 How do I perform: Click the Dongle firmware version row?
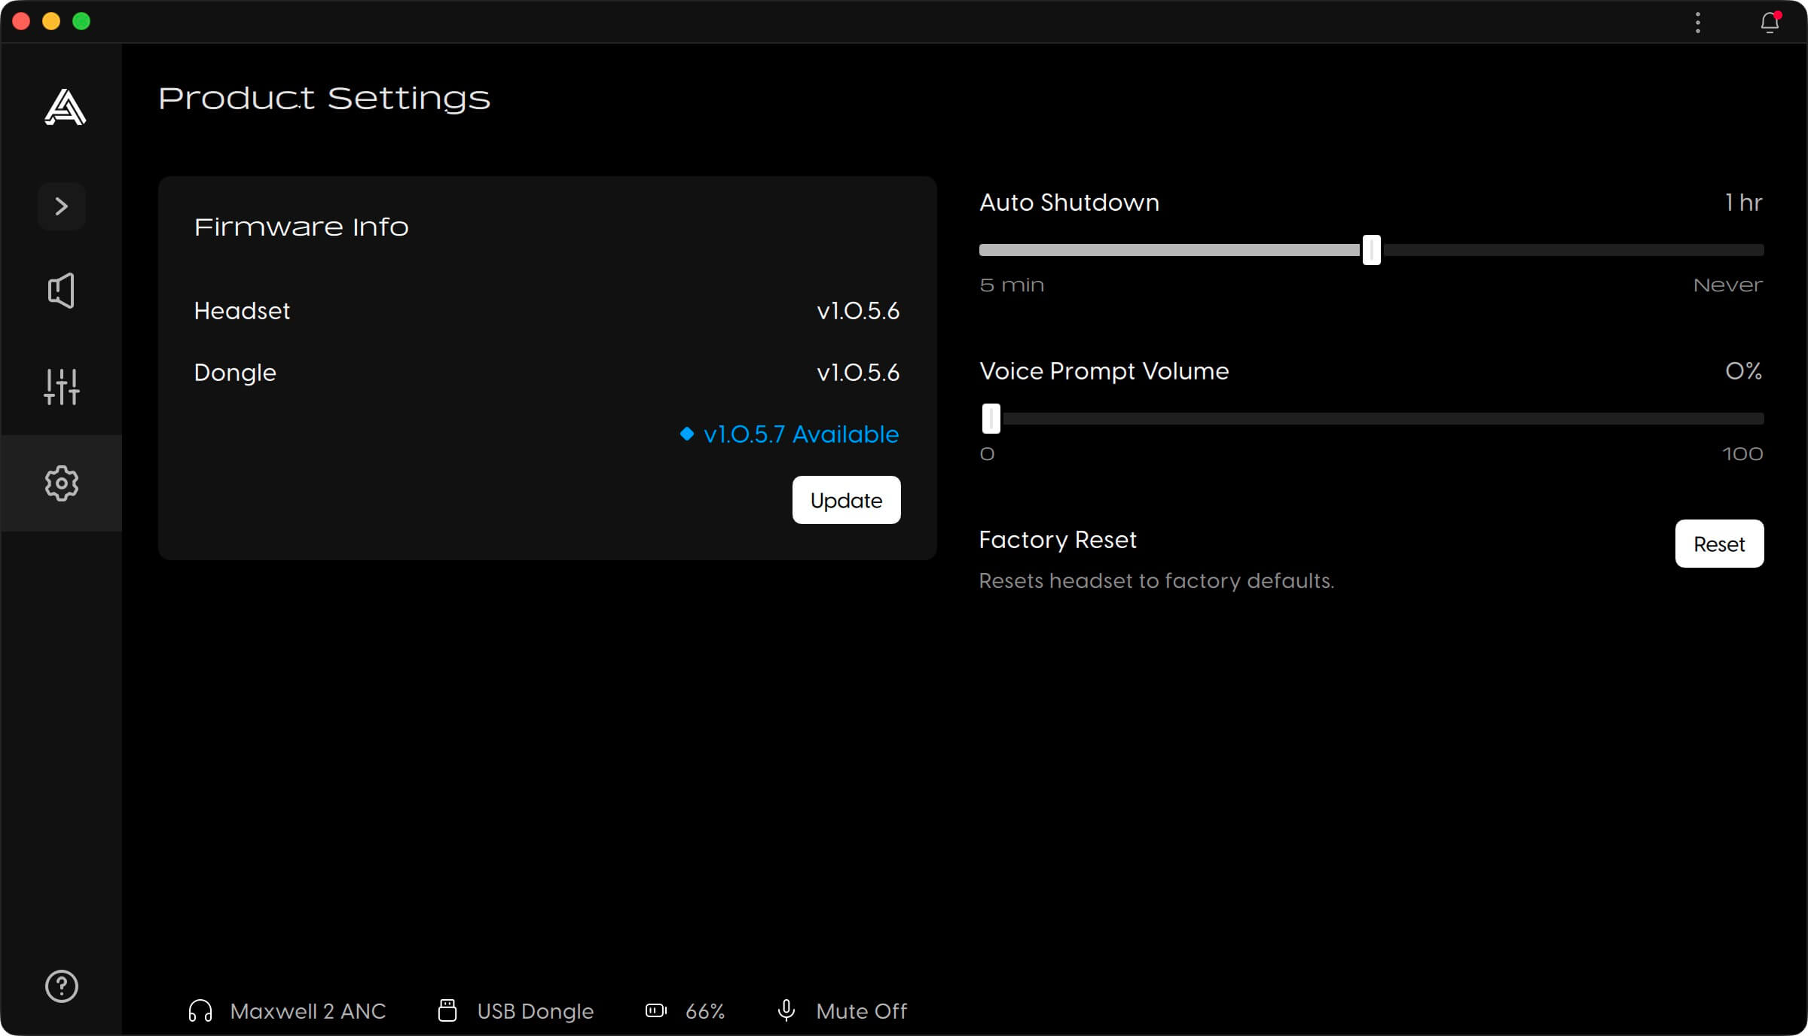point(547,373)
